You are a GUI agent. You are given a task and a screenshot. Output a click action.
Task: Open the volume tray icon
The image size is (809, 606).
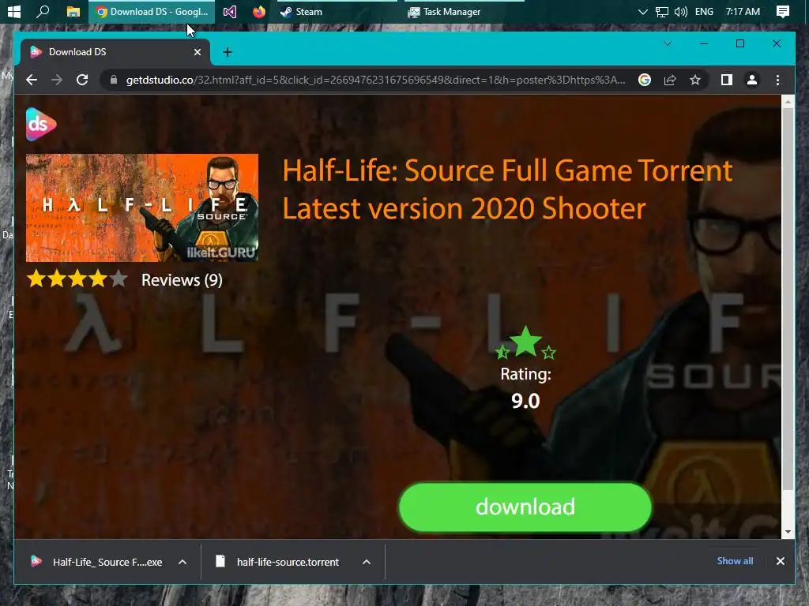[680, 11]
